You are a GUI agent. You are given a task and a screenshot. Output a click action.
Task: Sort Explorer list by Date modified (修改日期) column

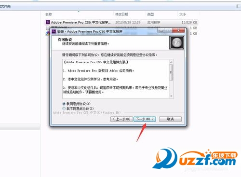point(121,14)
